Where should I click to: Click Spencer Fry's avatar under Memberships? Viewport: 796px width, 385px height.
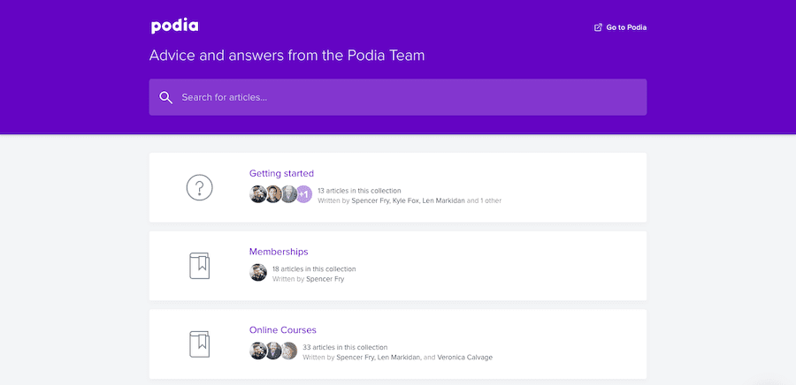258,273
